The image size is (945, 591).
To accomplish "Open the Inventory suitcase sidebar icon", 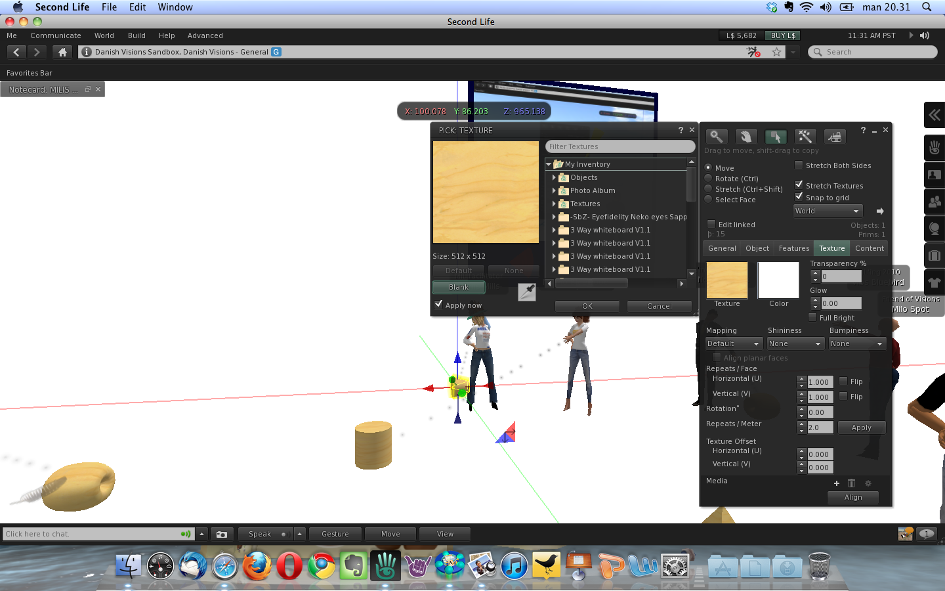I will 934,255.
